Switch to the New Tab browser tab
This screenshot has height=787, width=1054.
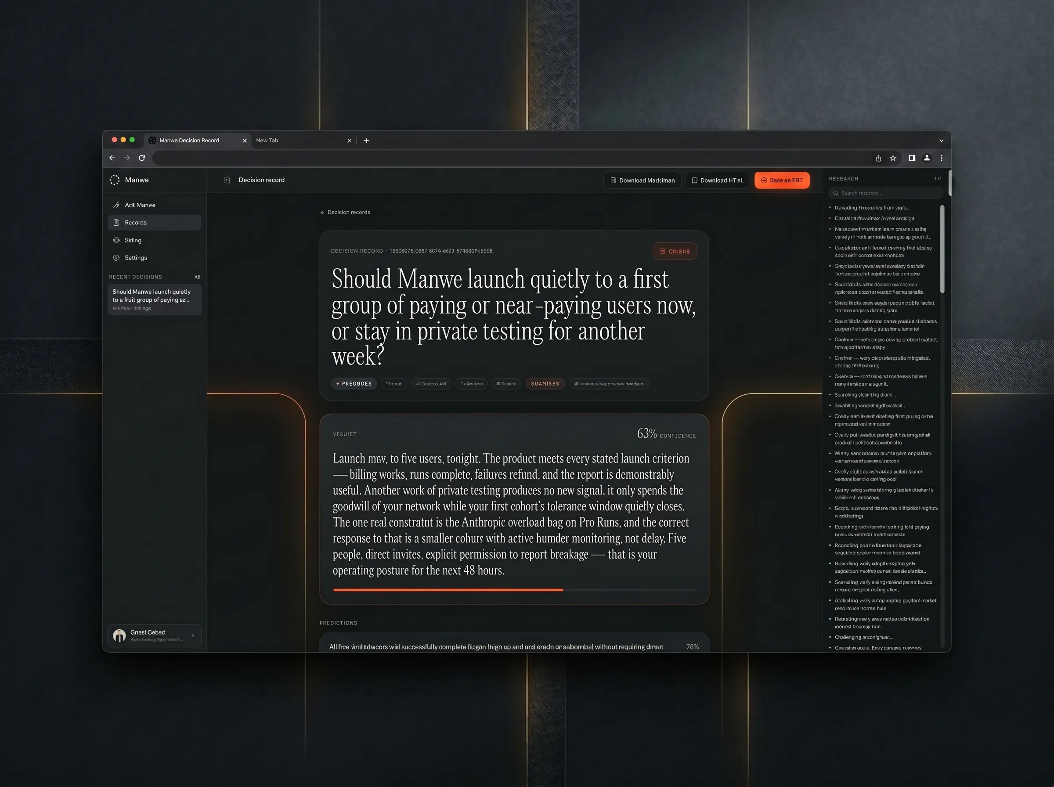(303, 140)
